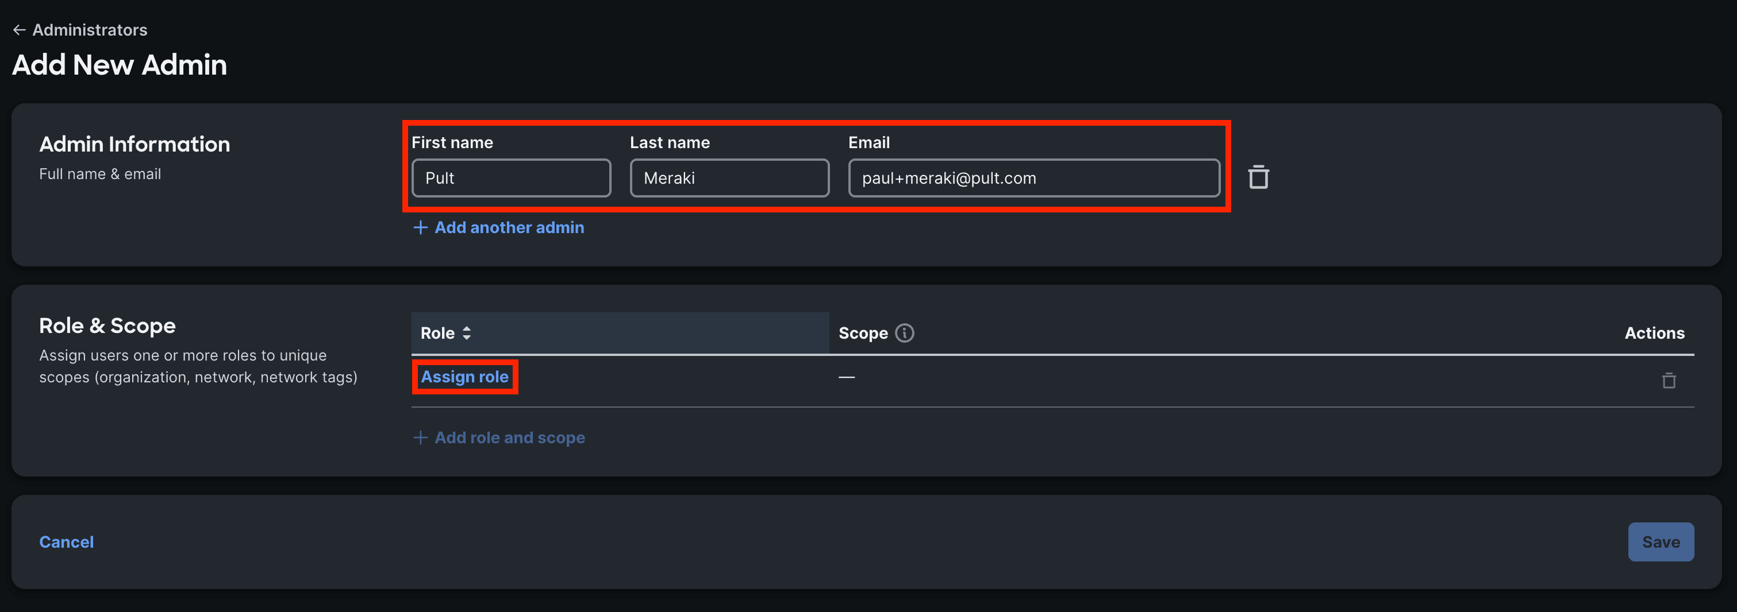
Task: Go back to the Administrators page
Action: coord(90,30)
